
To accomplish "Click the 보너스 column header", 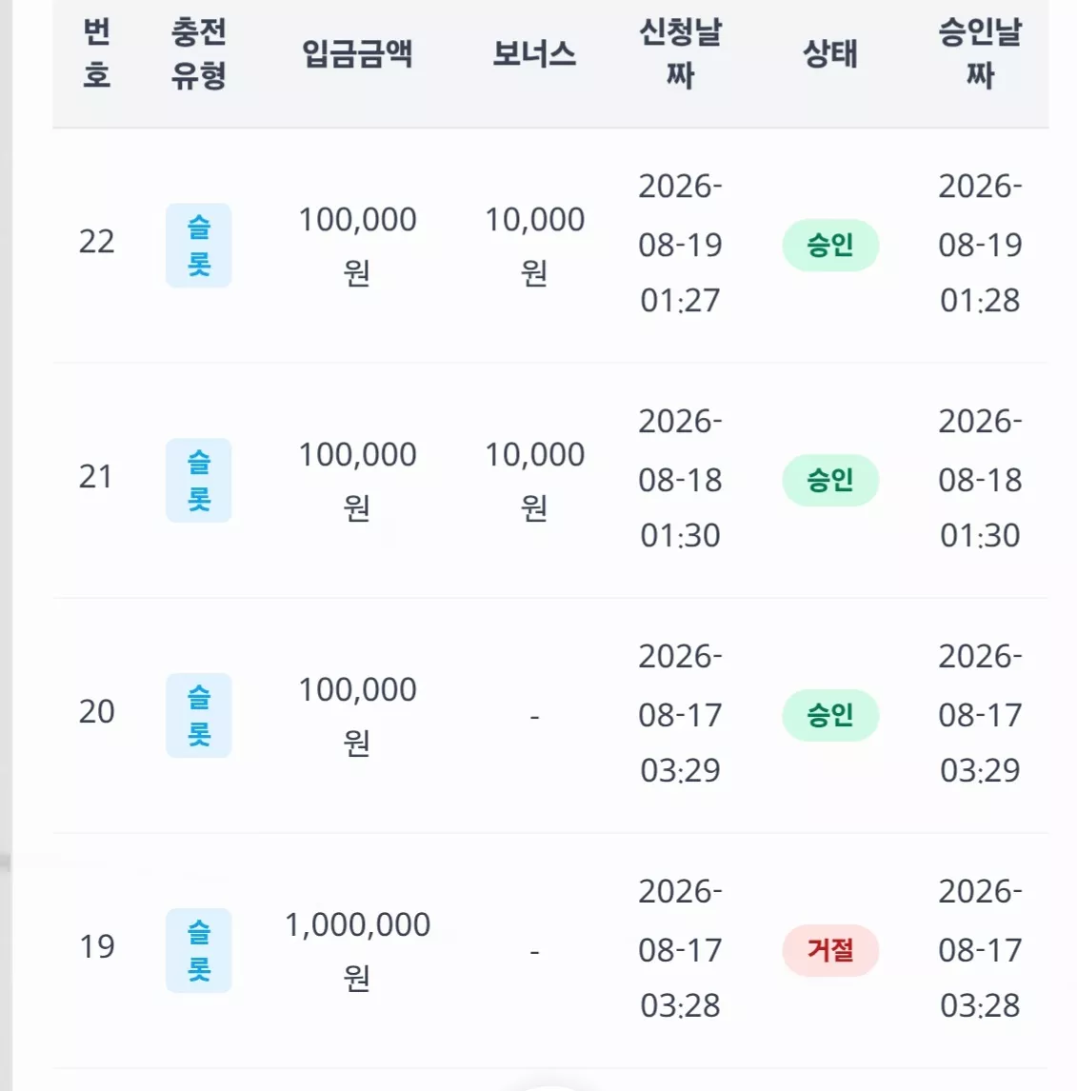I will click(534, 53).
